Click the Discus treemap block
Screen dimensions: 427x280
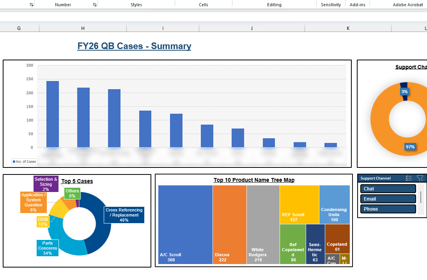click(x=230, y=225)
